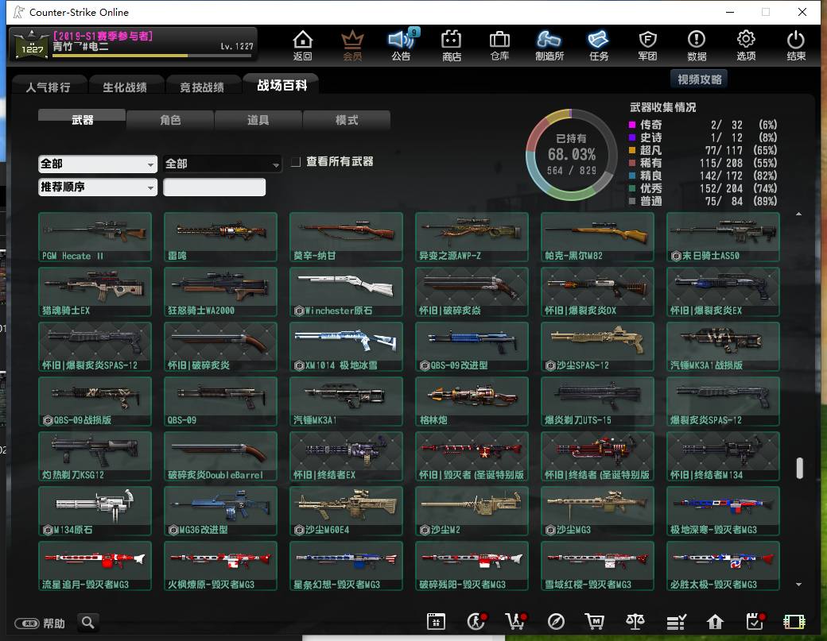Click the 视频攻略 button
Viewport: 827px width, 641px height.
tap(699, 79)
